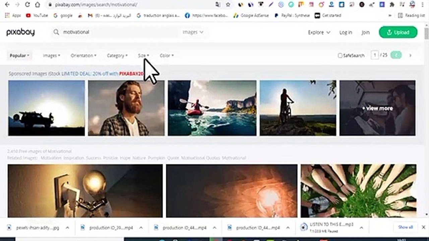429x241 pixels.
Task: Open the Get started bookmark
Action: 328,15
